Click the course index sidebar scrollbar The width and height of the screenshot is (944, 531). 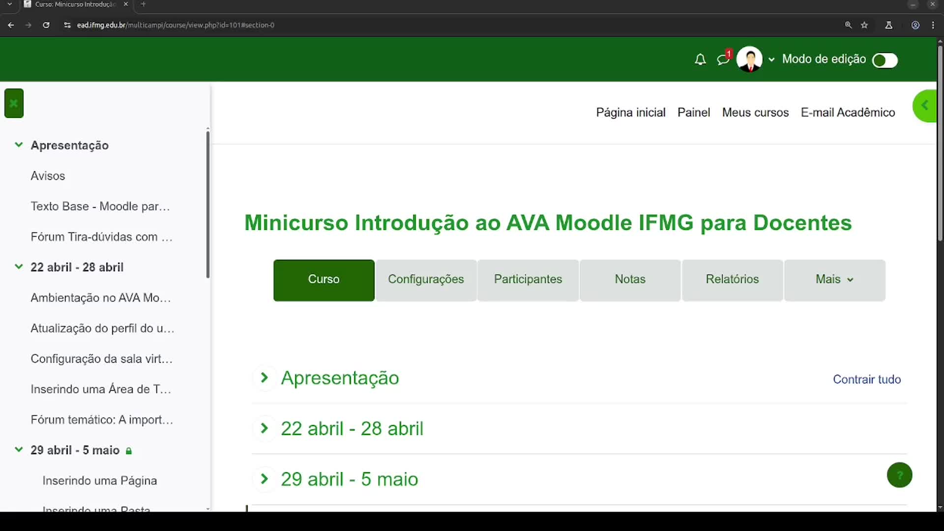click(x=208, y=205)
